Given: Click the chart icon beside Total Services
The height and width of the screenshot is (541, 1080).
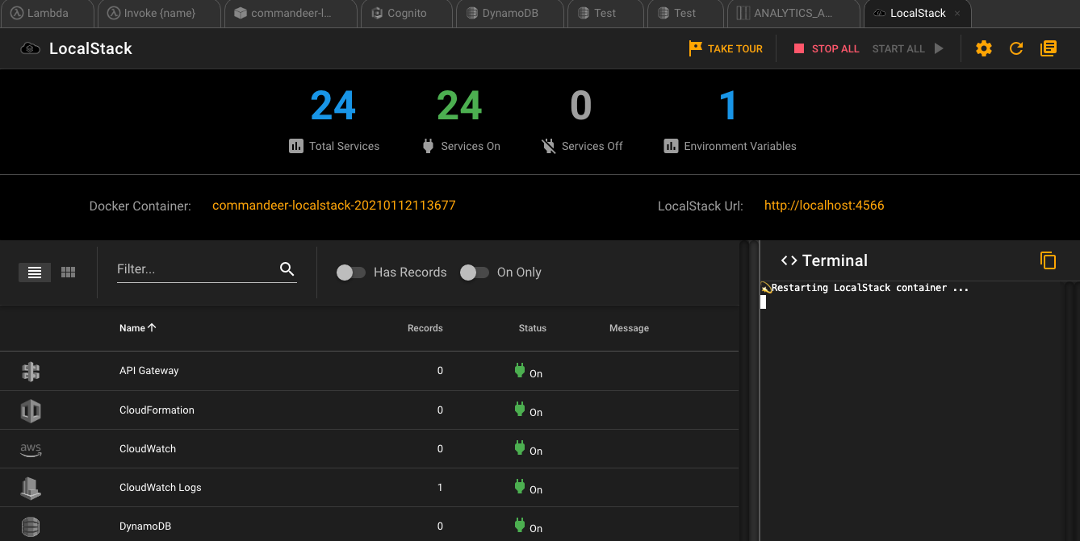Looking at the screenshot, I should 296,146.
